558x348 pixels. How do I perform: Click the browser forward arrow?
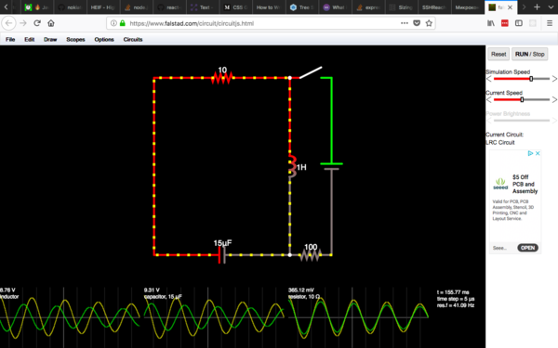(x=23, y=23)
